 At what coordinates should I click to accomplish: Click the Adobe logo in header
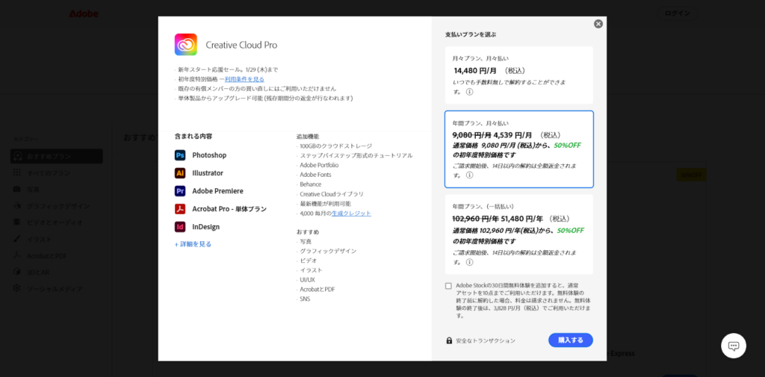(x=84, y=13)
